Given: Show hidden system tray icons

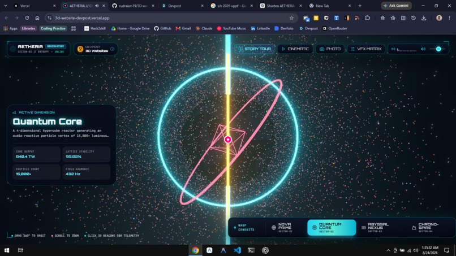Looking at the screenshot, I should click(388, 250).
